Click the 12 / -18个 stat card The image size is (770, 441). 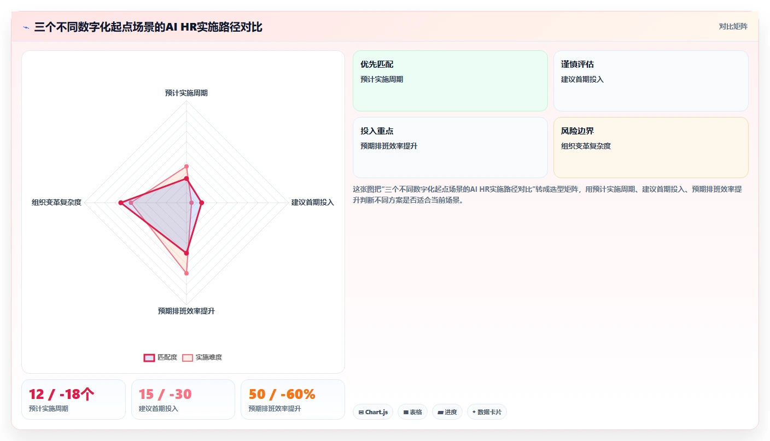[x=73, y=399]
